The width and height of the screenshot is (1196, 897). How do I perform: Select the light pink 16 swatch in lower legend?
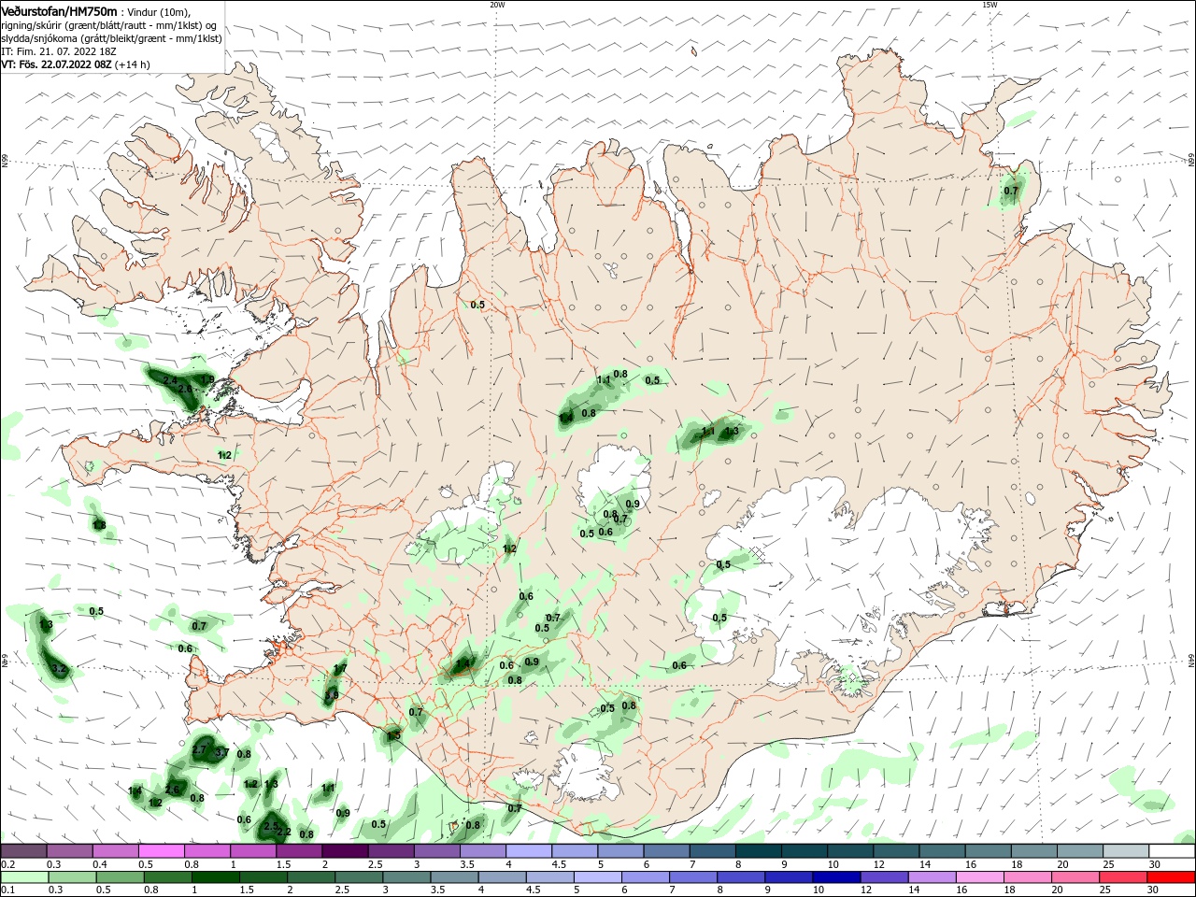click(980, 877)
